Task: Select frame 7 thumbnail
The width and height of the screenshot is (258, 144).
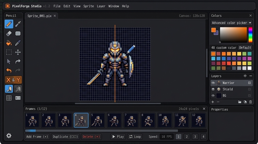Action: (x=131, y=120)
